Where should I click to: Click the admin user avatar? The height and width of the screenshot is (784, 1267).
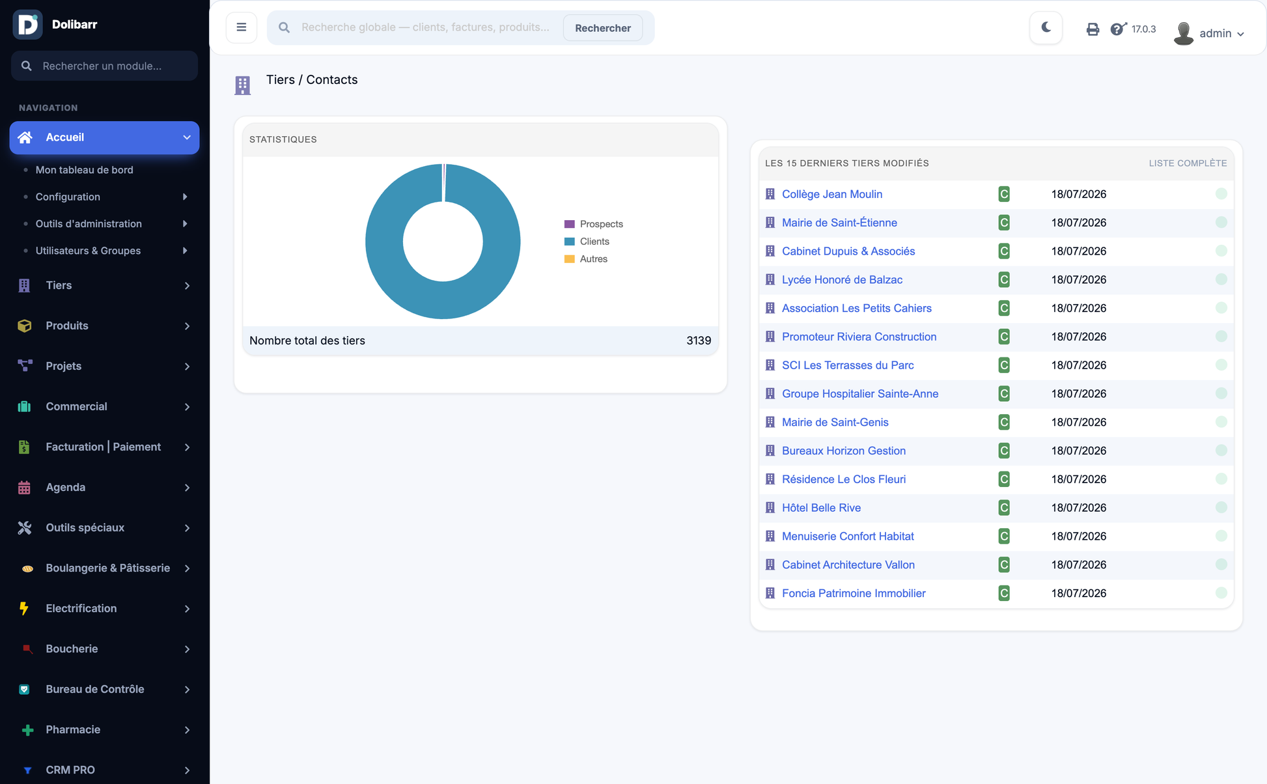1184,33
